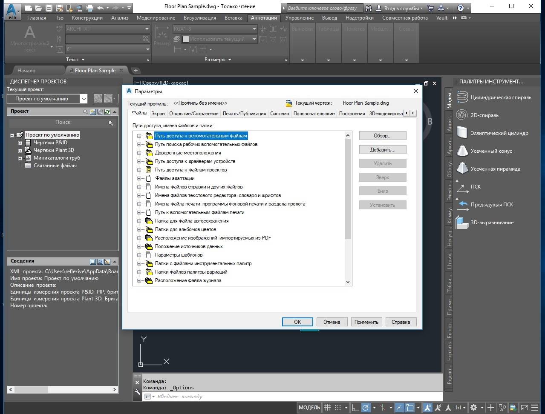The image size is (545, 414).
Task: Click the refresh icon in the Проект header
Action: tap(107, 112)
